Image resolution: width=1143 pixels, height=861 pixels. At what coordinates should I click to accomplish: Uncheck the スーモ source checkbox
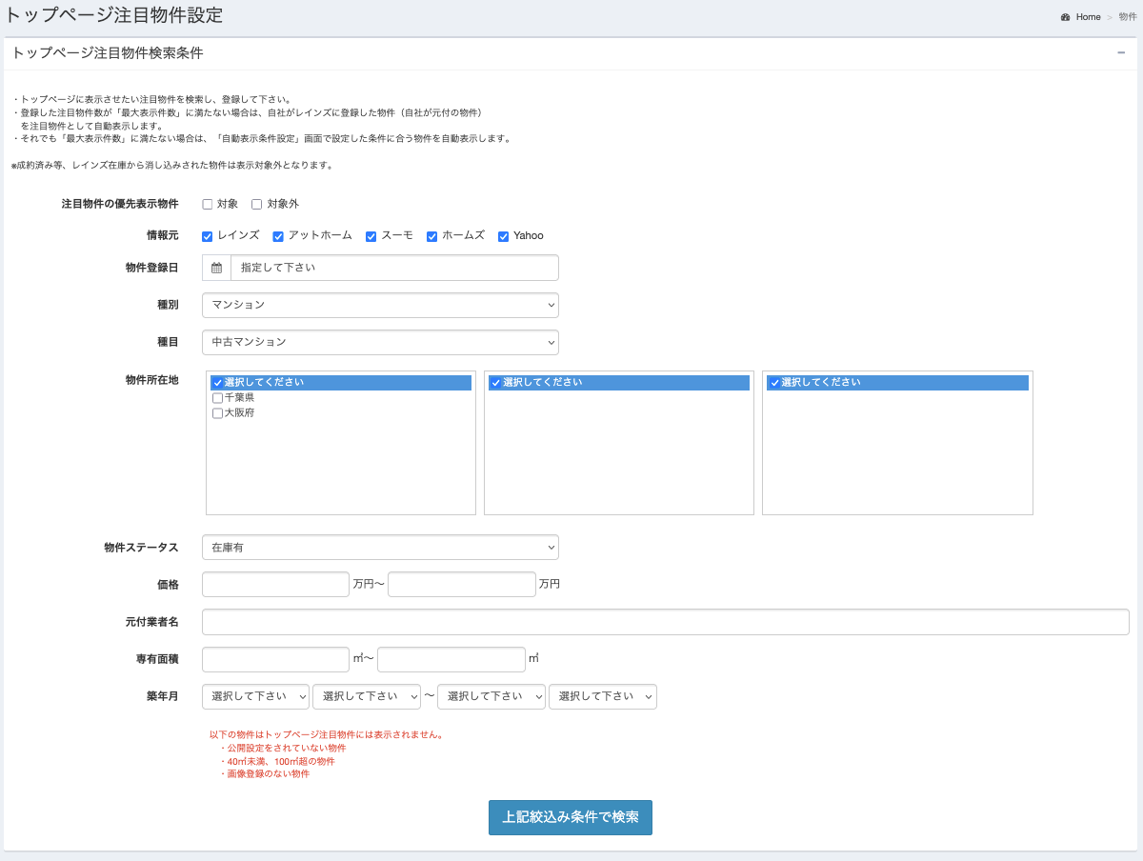pyautogui.click(x=371, y=236)
